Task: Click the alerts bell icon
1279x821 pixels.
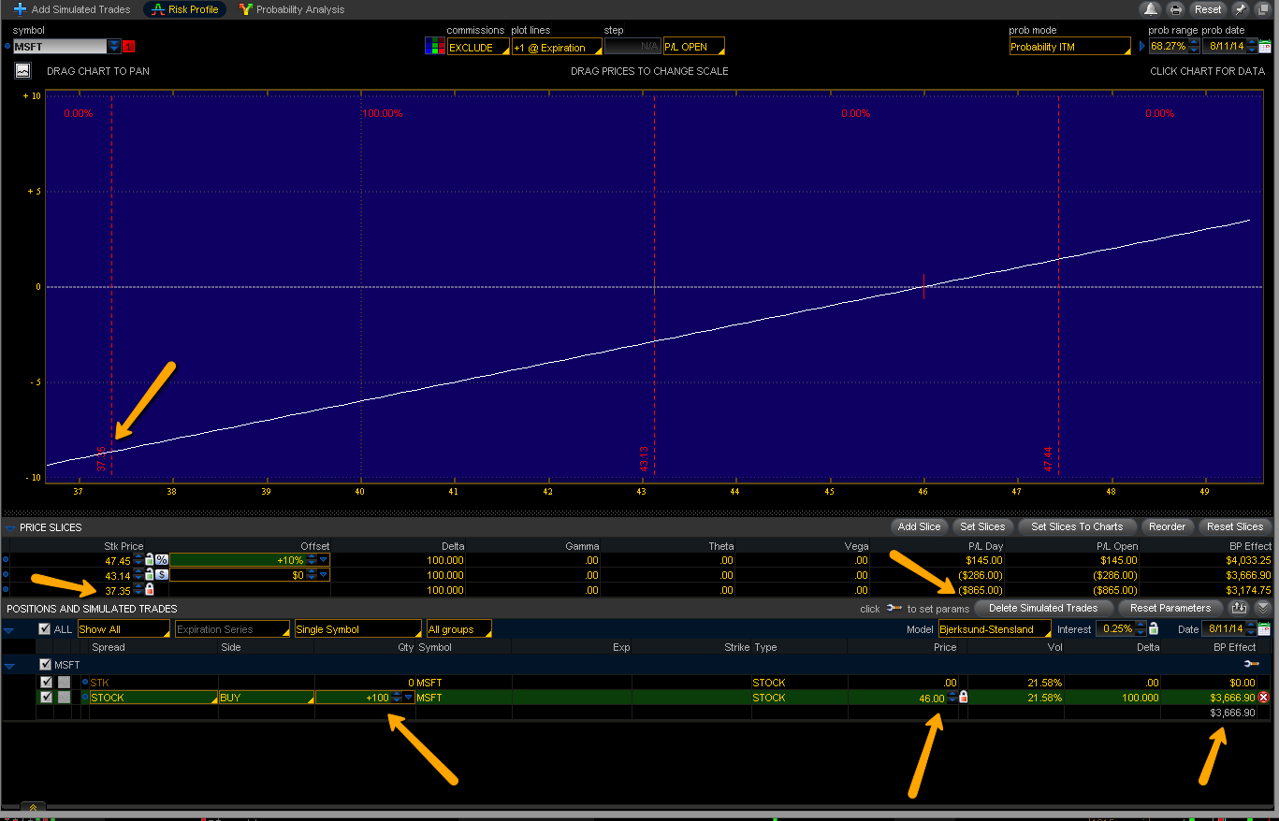Action: [x=1150, y=9]
